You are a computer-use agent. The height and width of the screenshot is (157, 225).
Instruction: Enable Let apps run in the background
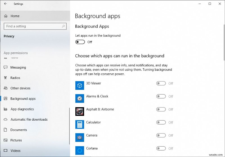pos(80,42)
